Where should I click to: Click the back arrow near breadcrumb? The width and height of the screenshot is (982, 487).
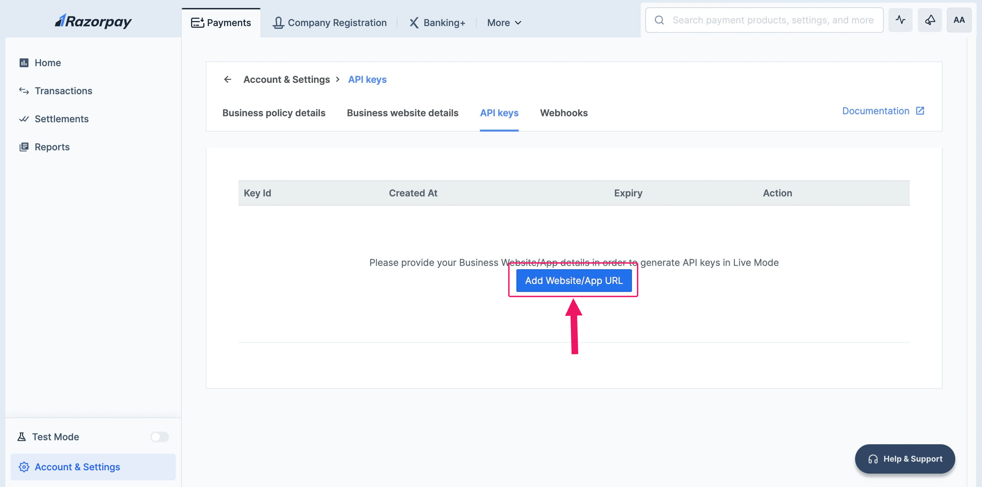point(227,79)
